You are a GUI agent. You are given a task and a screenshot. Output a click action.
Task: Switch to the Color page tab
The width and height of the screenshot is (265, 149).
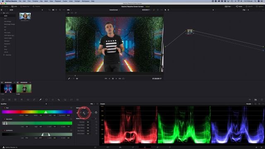pos(145,147)
